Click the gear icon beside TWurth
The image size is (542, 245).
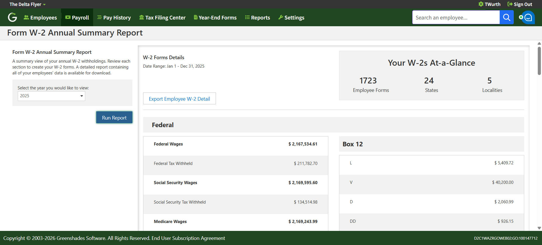pos(481,4)
